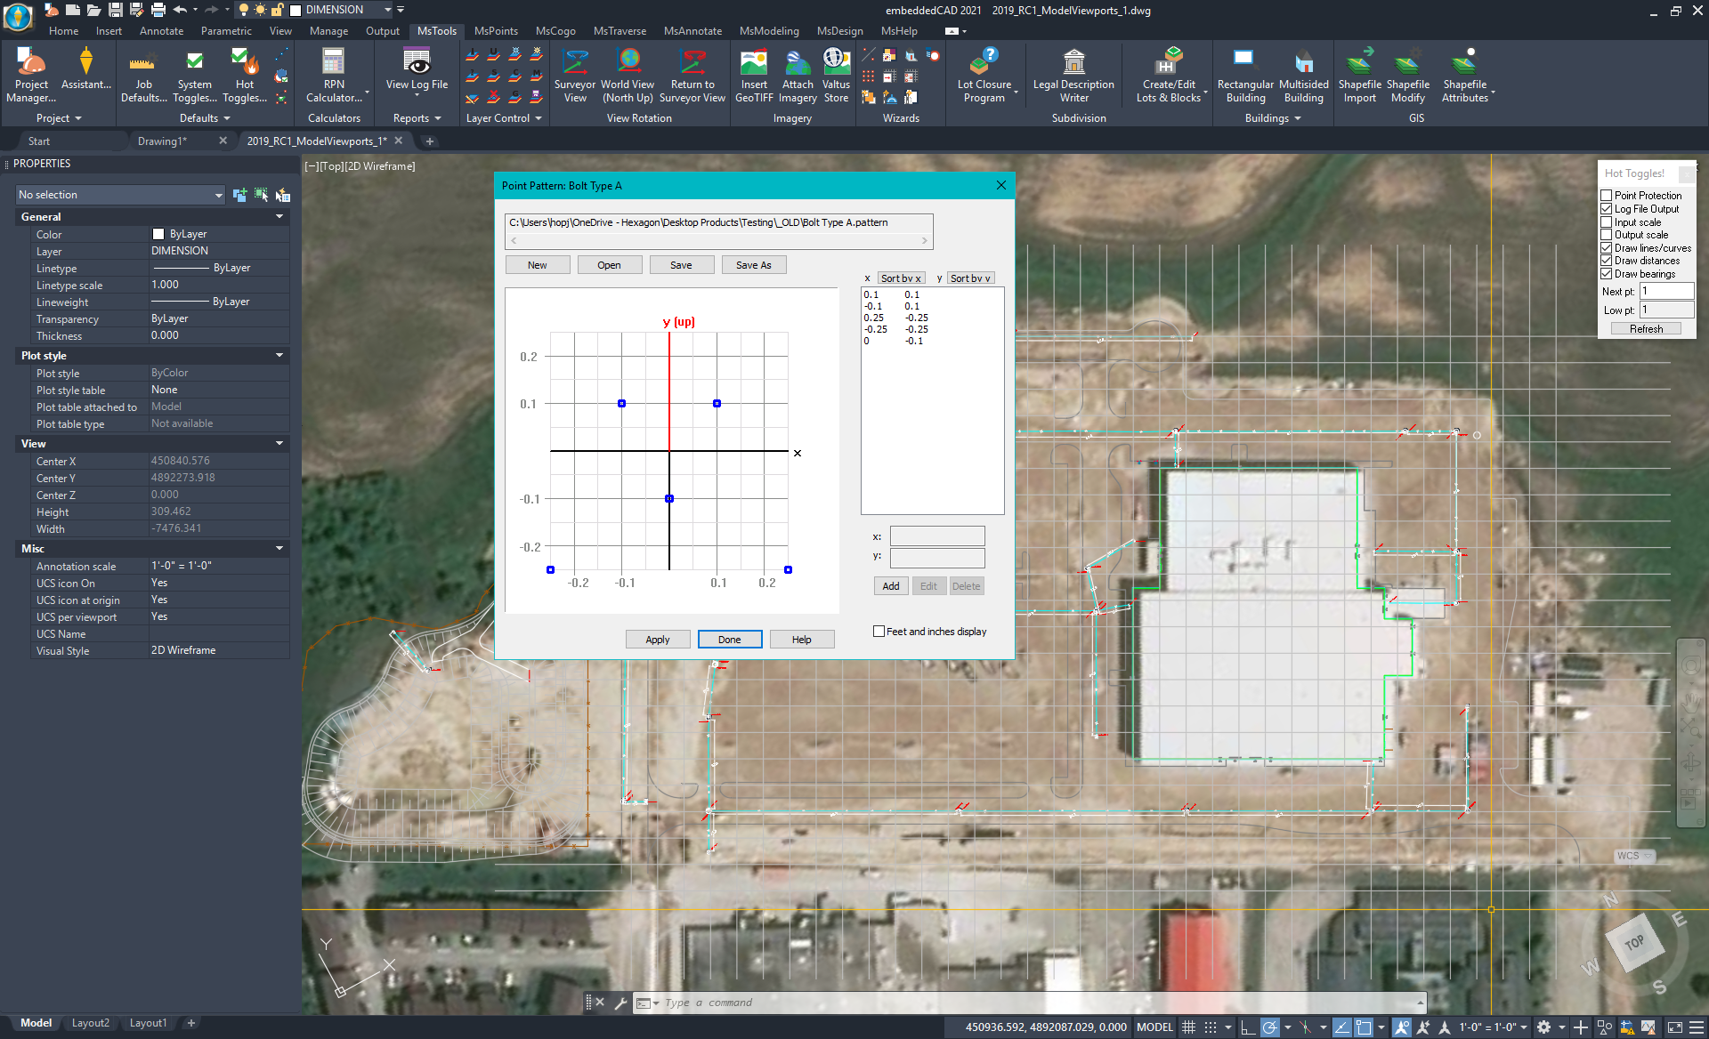This screenshot has height=1039, width=1709.
Task: Enable the Feet and inches display option
Action: click(x=879, y=631)
